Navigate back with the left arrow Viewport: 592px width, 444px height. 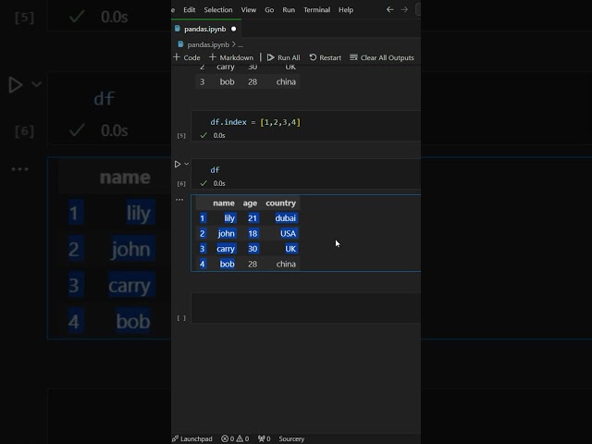pos(389,9)
